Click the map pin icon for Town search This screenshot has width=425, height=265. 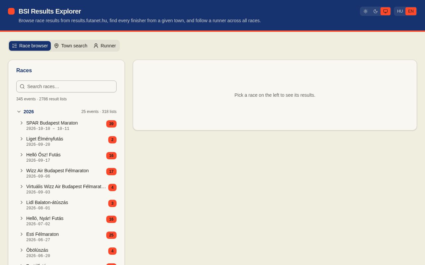(56, 46)
